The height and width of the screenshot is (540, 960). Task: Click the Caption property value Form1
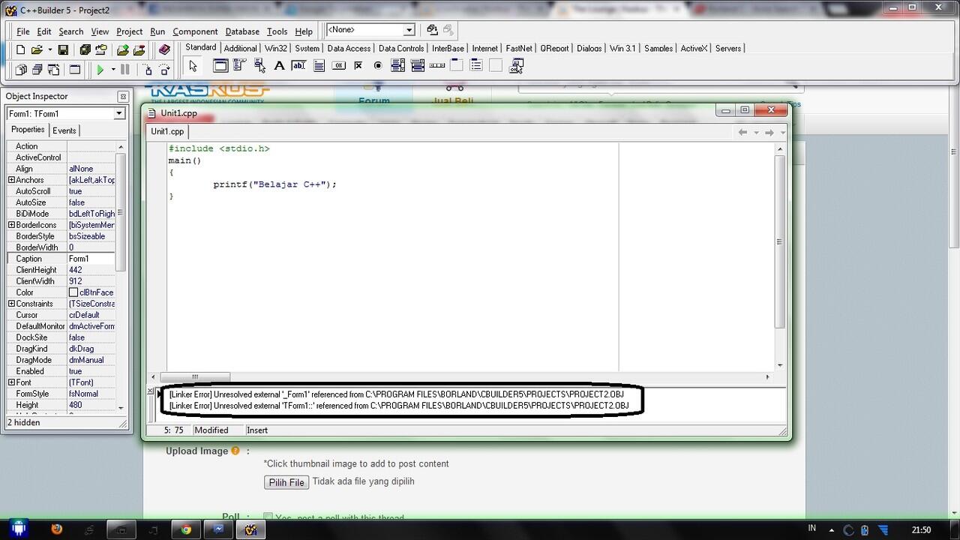91,259
